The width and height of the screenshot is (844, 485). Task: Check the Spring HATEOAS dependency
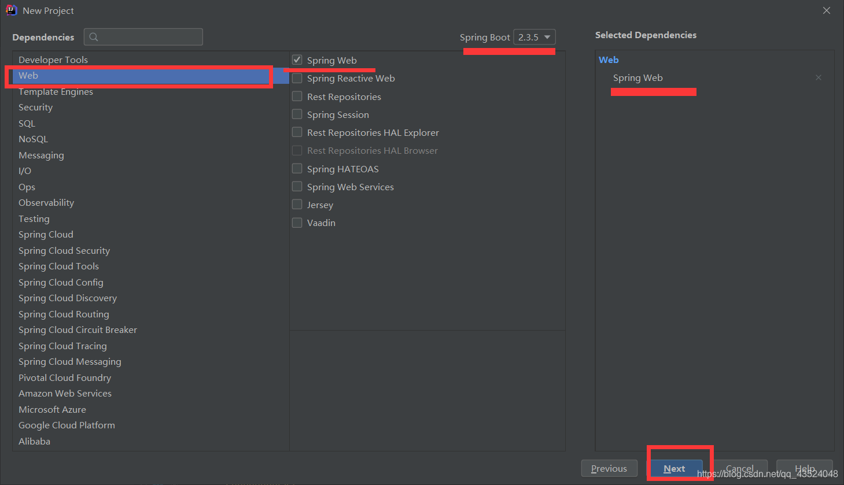[x=297, y=169]
